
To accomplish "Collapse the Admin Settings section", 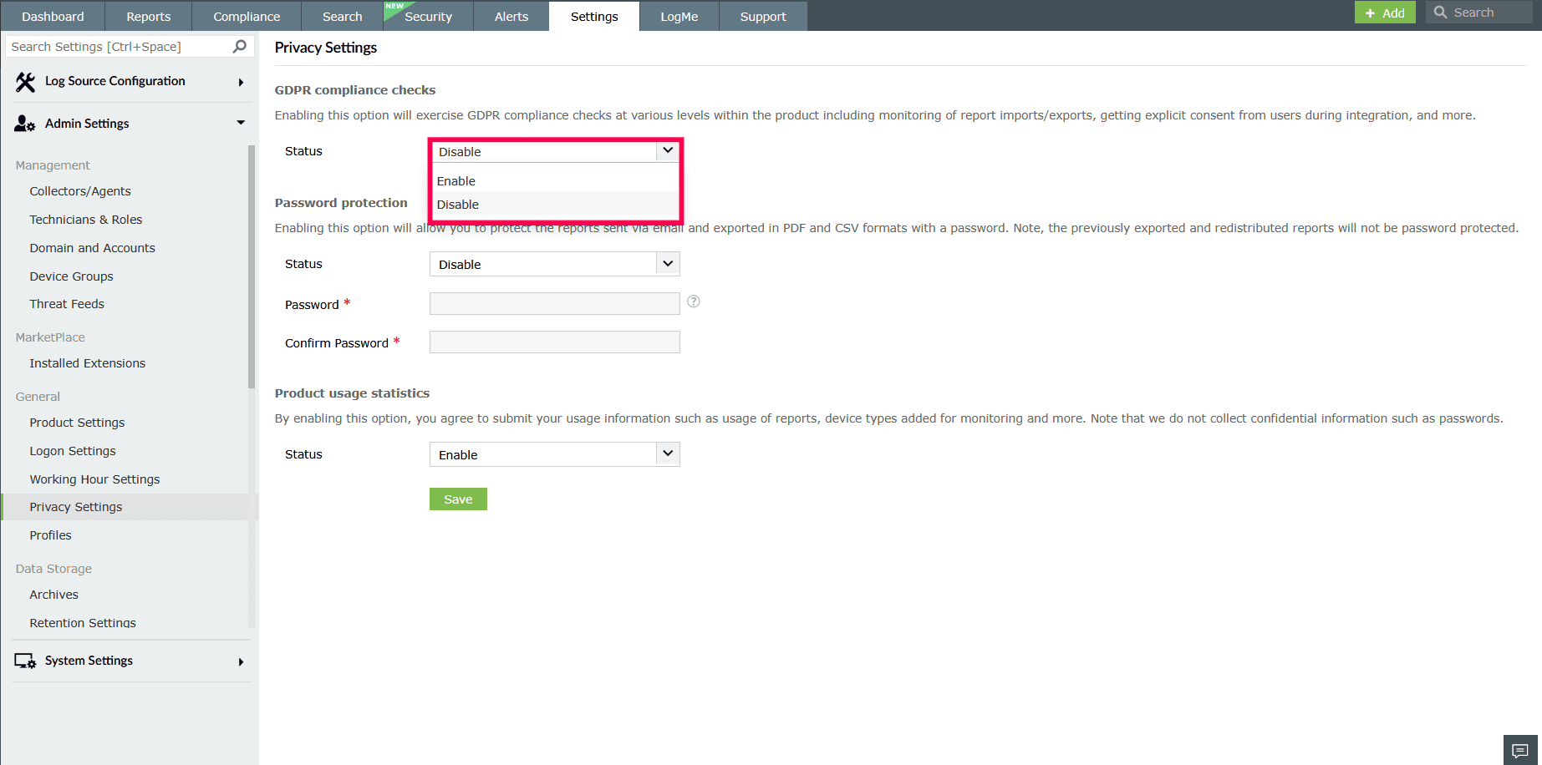I will pos(241,123).
